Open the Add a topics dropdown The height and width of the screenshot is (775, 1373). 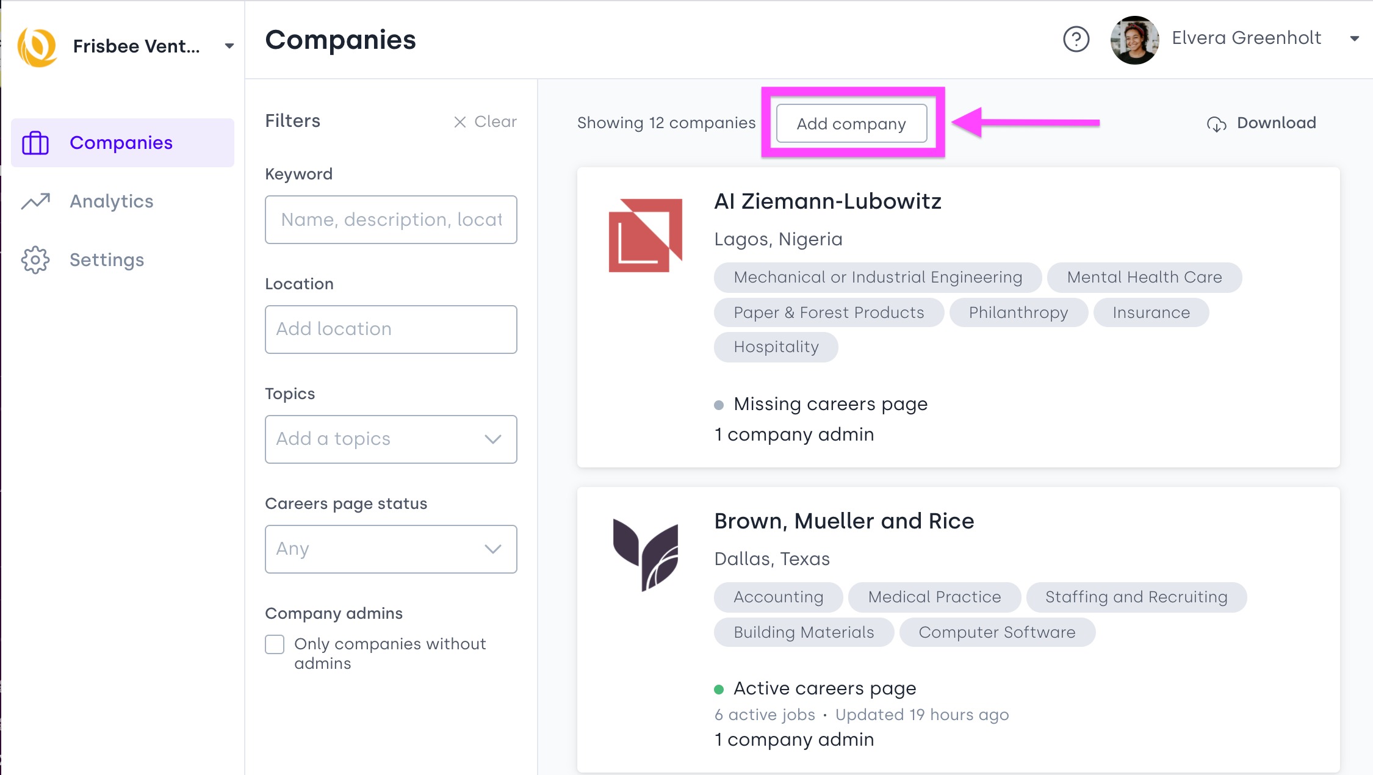point(391,439)
